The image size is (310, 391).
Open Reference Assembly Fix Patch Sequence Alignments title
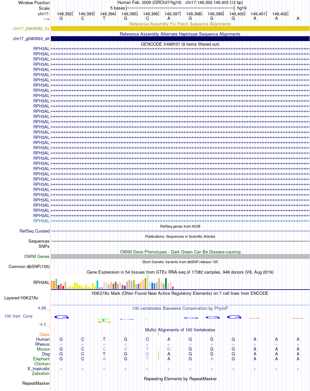pyautogui.click(x=180, y=24)
